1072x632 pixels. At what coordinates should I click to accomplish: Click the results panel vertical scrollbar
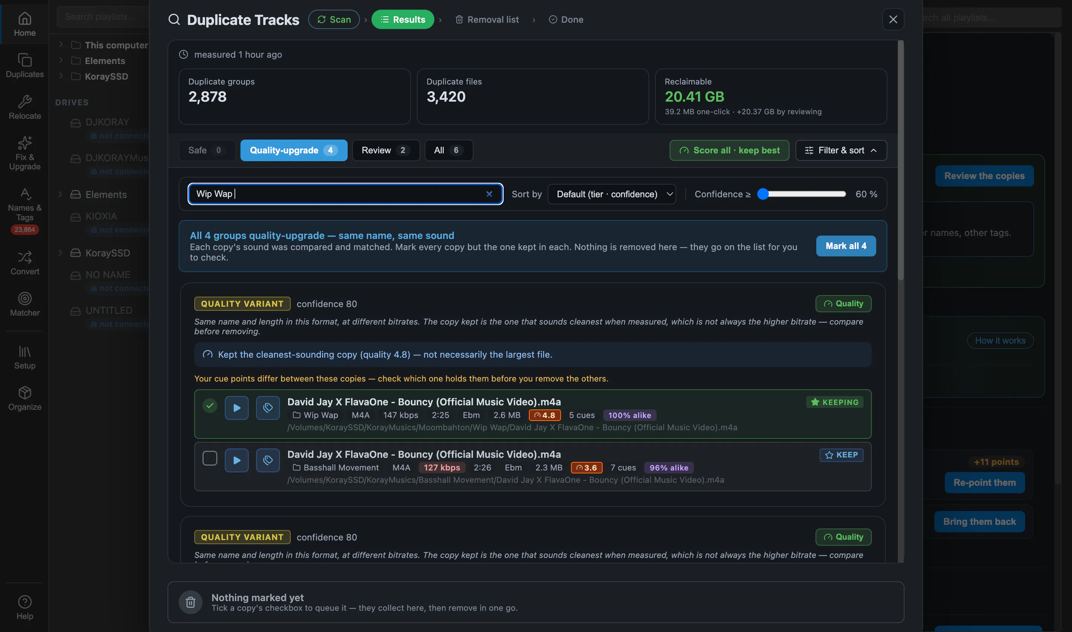[900, 160]
